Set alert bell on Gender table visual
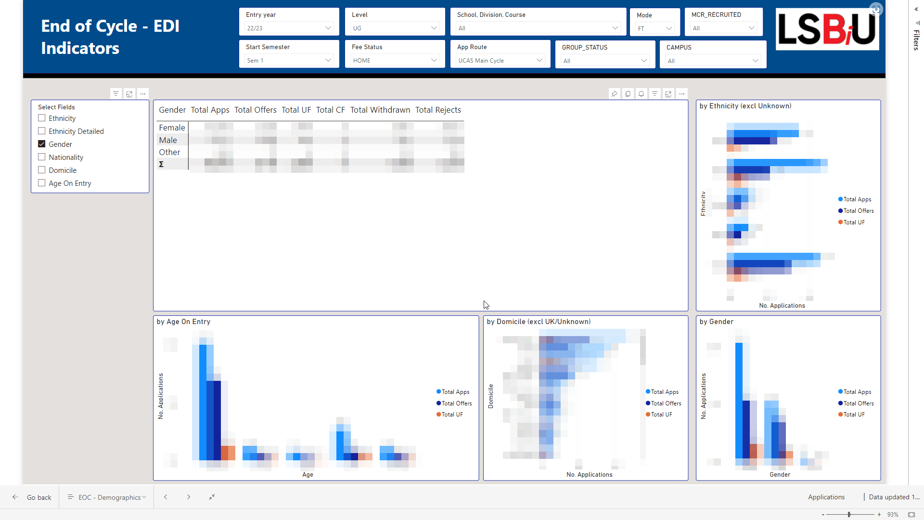Image resolution: width=924 pixels, height=520 pixels. [x=641, y=94]
